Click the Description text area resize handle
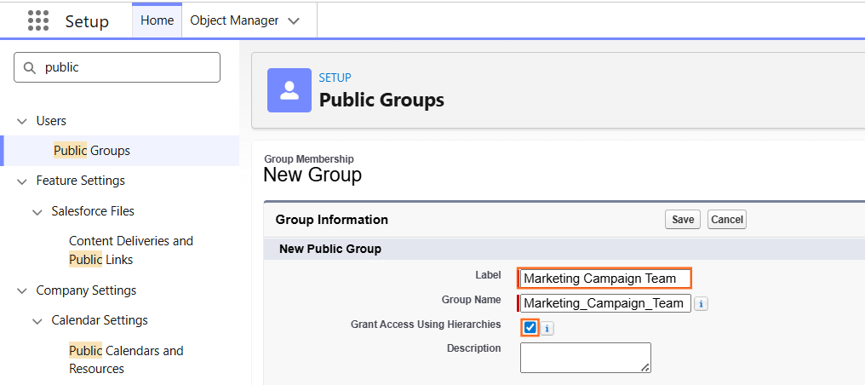 point(645,367)
